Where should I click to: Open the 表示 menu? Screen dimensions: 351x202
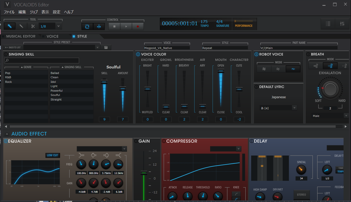(x=45, y=12)
